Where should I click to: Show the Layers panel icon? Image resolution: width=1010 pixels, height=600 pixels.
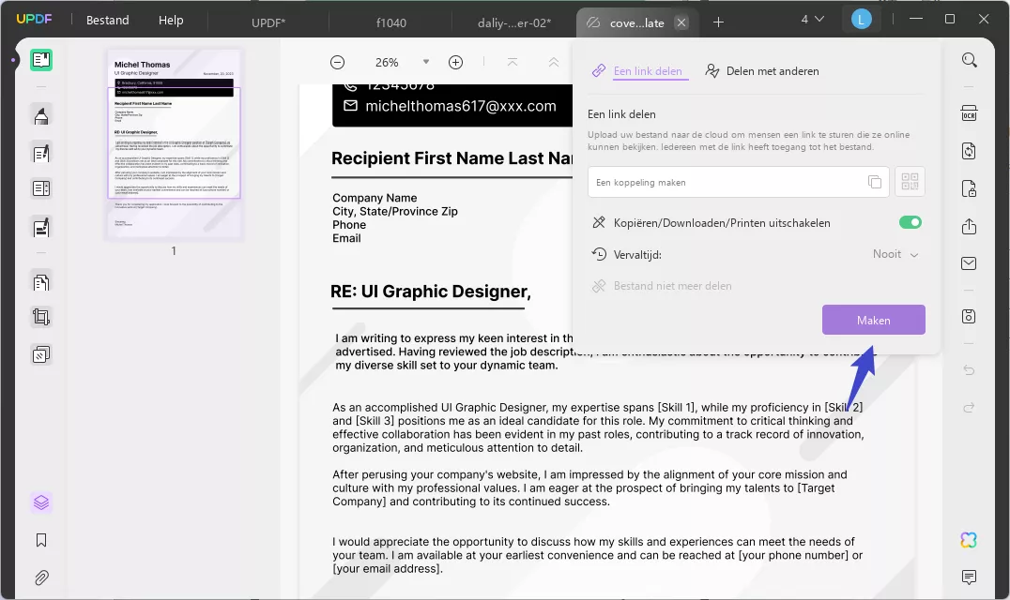click(x=41, y=502)
